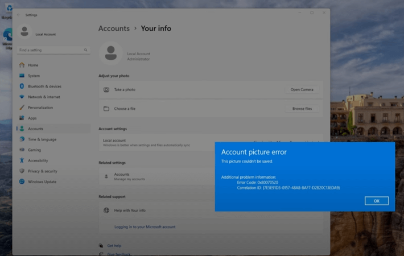404x256 pixels.
Task: Open the Network & internet icon
Action: tap(22, 97)
